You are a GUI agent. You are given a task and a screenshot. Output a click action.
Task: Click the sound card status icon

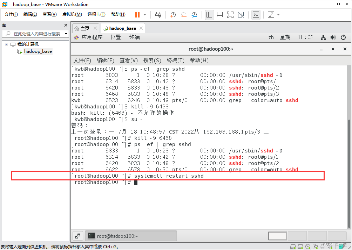pos(331,247)
